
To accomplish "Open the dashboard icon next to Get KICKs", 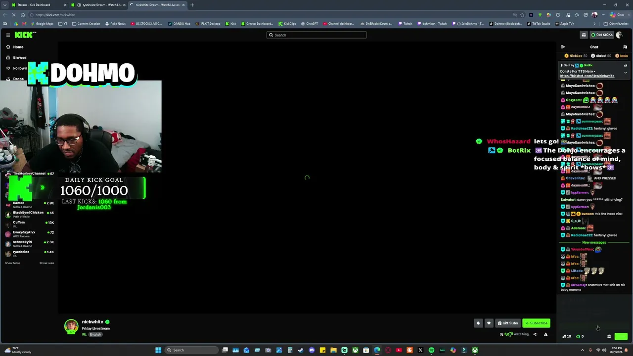I will (584, 35).
